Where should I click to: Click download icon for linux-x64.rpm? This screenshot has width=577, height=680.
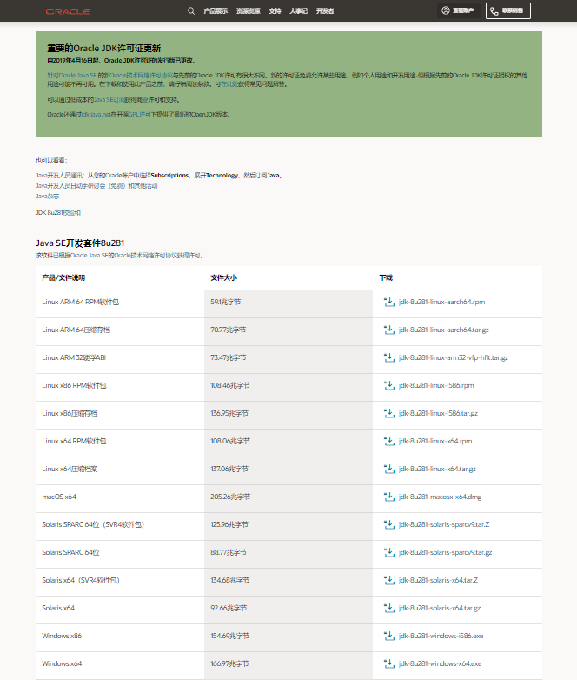[x=389, y=441]
